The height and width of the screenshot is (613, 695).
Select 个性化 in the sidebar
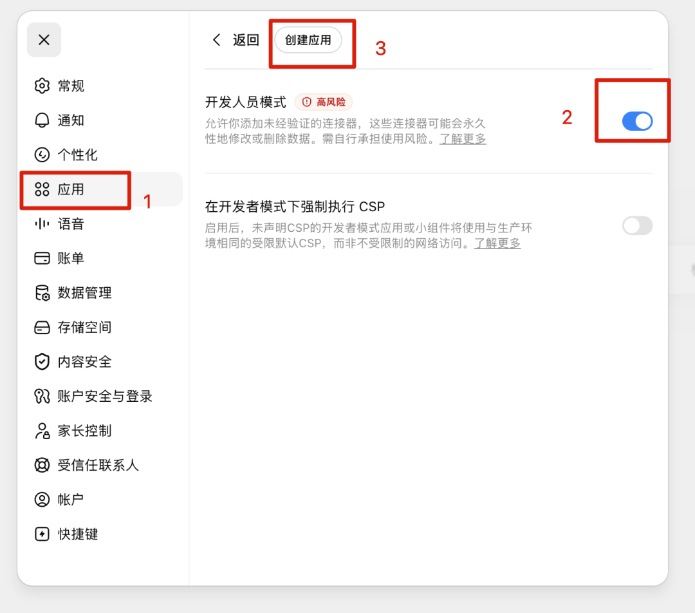(x=102, y=155)
